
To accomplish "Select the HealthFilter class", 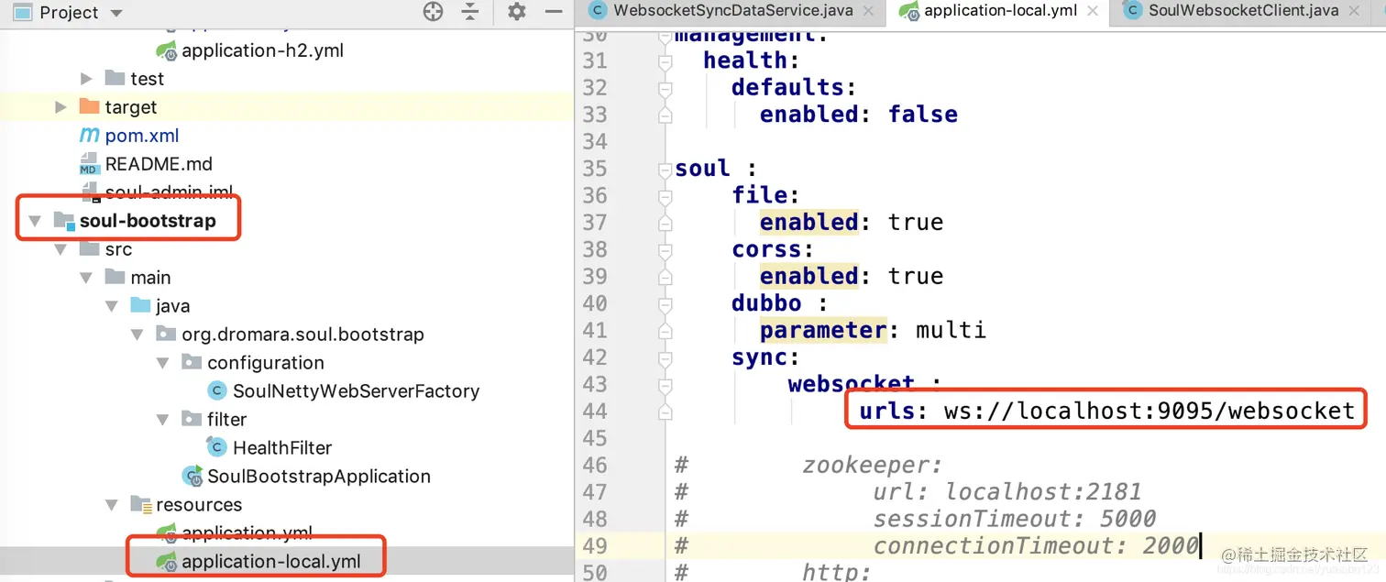I will coord(282,448).
